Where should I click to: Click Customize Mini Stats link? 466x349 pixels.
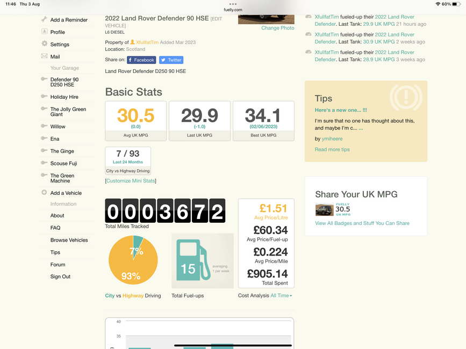pos(131,181)
